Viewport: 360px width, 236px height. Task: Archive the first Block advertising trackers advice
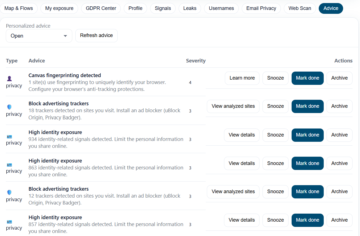[x=339, y=106]
